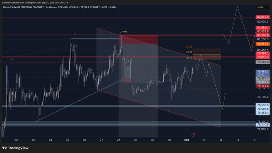Select the 76,535.5 light blue price label
The image size is (272, 153).
[x=262, y=105]
